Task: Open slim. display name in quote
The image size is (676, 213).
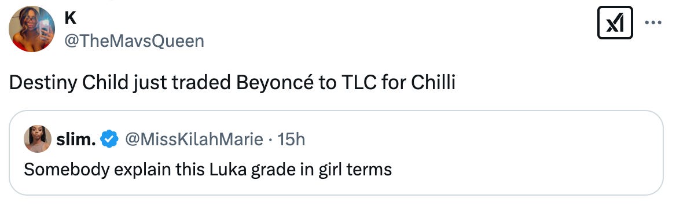Action: (x=76, y=139)
